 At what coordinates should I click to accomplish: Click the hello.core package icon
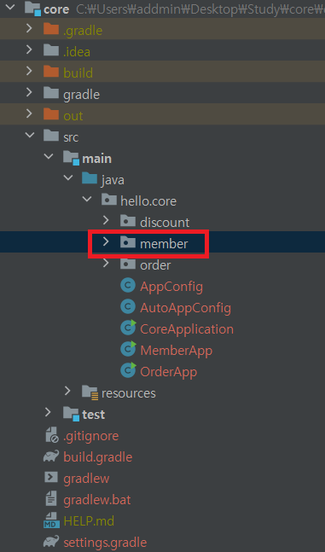point(109,200)
